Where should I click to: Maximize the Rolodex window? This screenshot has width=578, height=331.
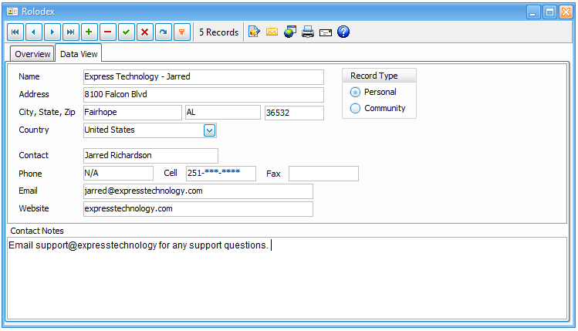(549, 12)
